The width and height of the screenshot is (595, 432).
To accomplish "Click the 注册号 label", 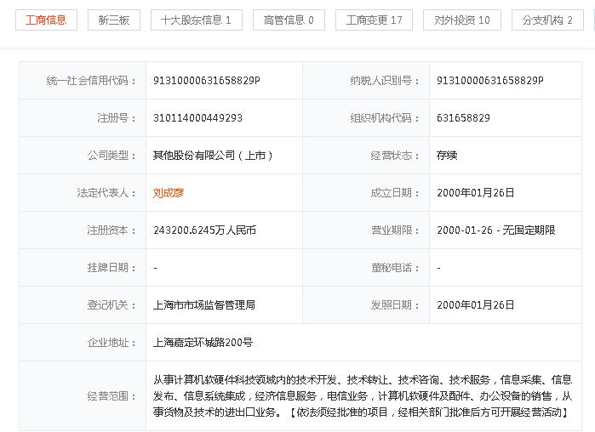I will [117, 118].
